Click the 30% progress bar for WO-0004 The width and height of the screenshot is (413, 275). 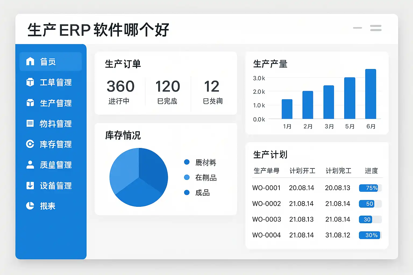tap(370, 235)
